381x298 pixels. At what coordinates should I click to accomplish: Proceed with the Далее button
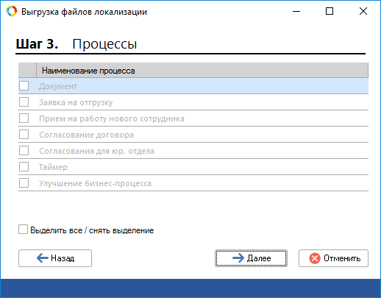251,258
